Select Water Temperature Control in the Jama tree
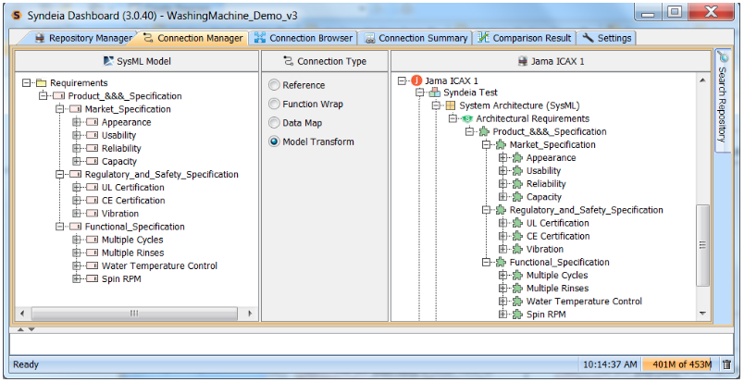 (x=583, y=302)
